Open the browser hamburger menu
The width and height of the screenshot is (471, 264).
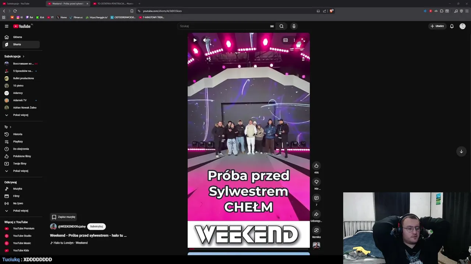(x=467, y=11)
